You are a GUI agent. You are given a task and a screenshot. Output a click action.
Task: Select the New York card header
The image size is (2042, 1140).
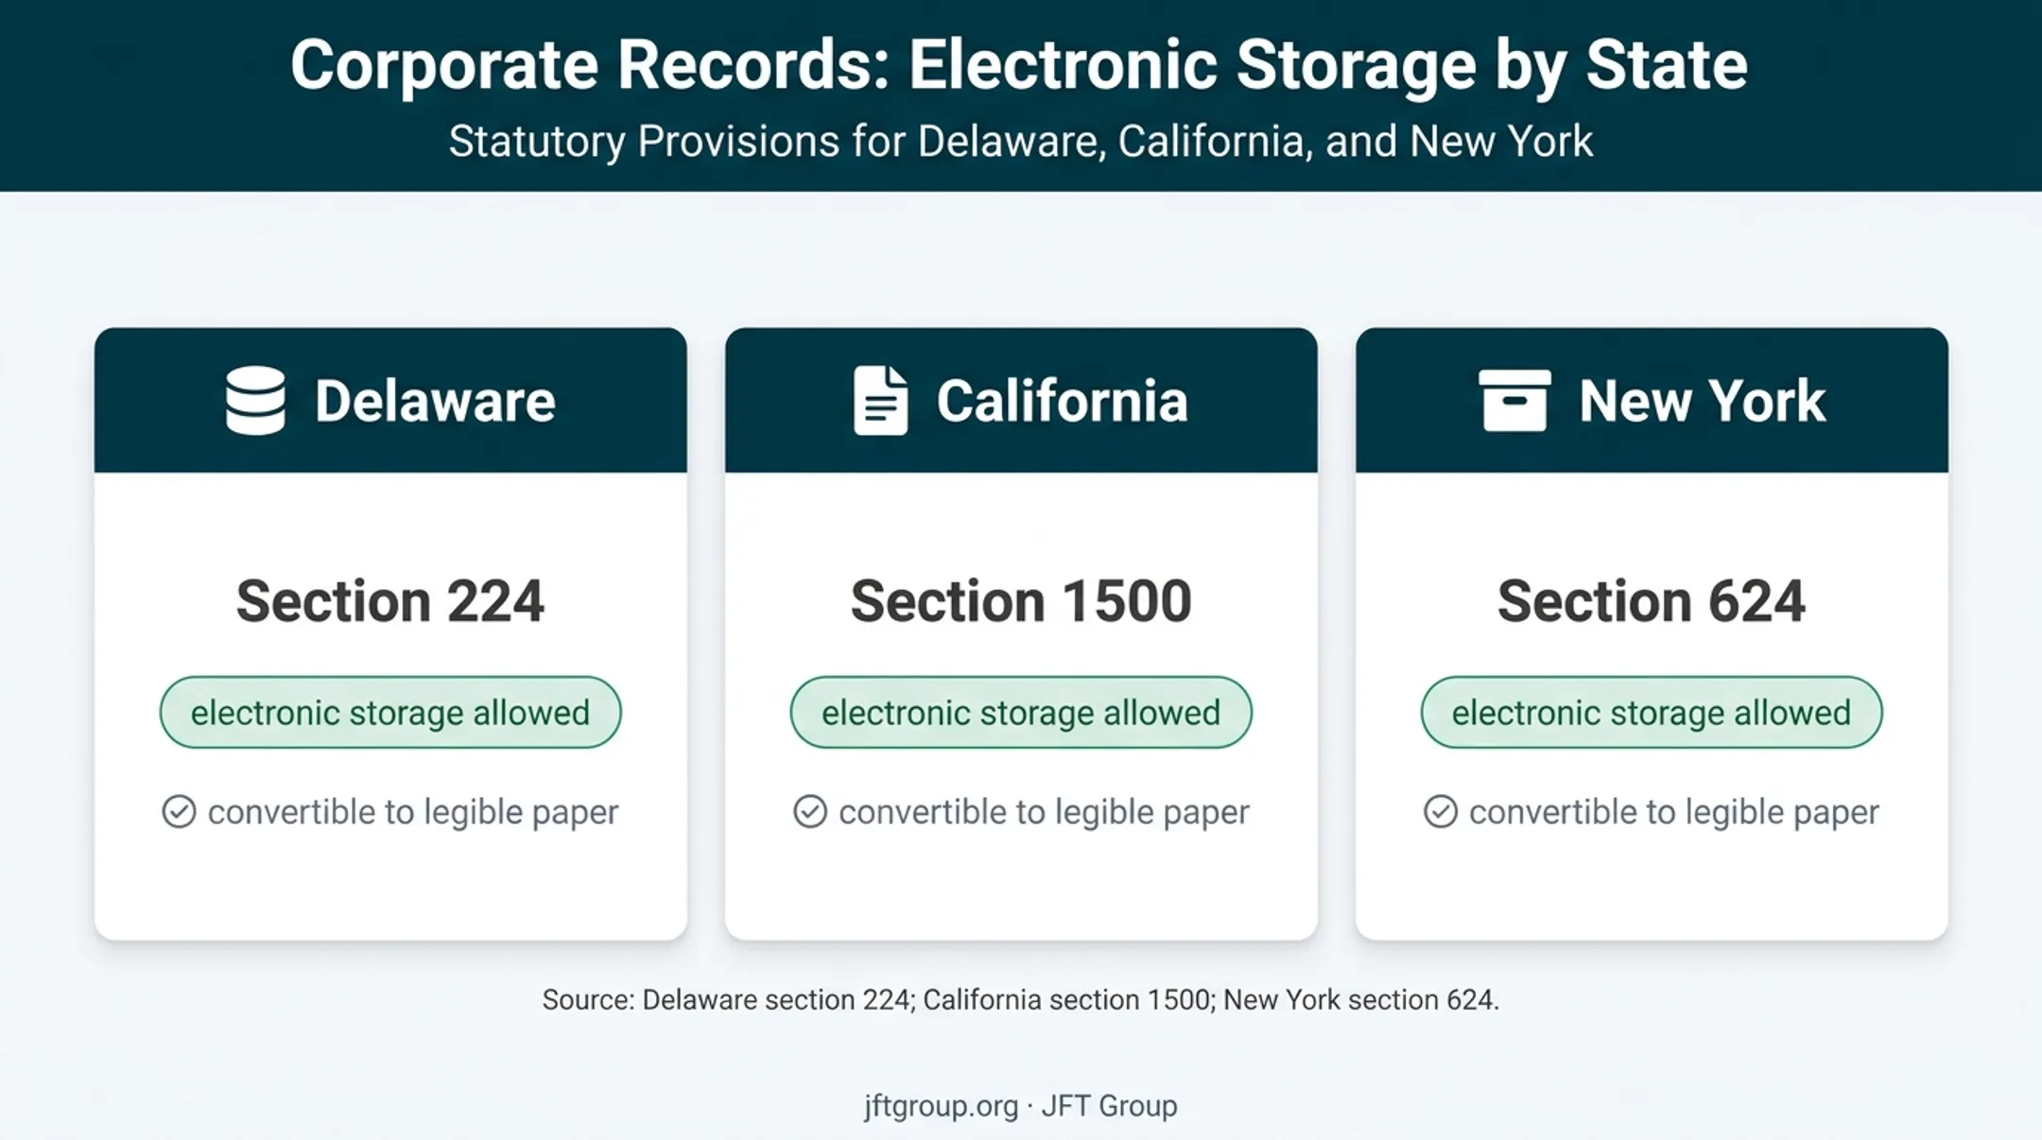click(1652, 401)
